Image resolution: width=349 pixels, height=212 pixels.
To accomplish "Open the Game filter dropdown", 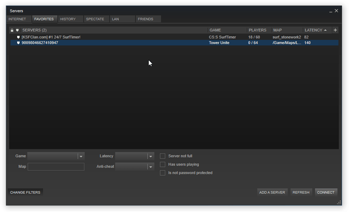I will coord(81,156).
